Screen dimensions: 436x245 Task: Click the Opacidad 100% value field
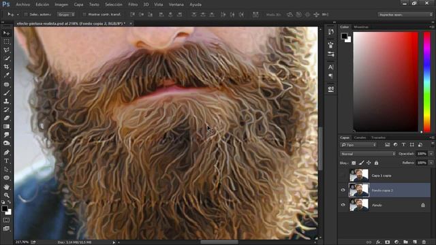coord(422,154)
